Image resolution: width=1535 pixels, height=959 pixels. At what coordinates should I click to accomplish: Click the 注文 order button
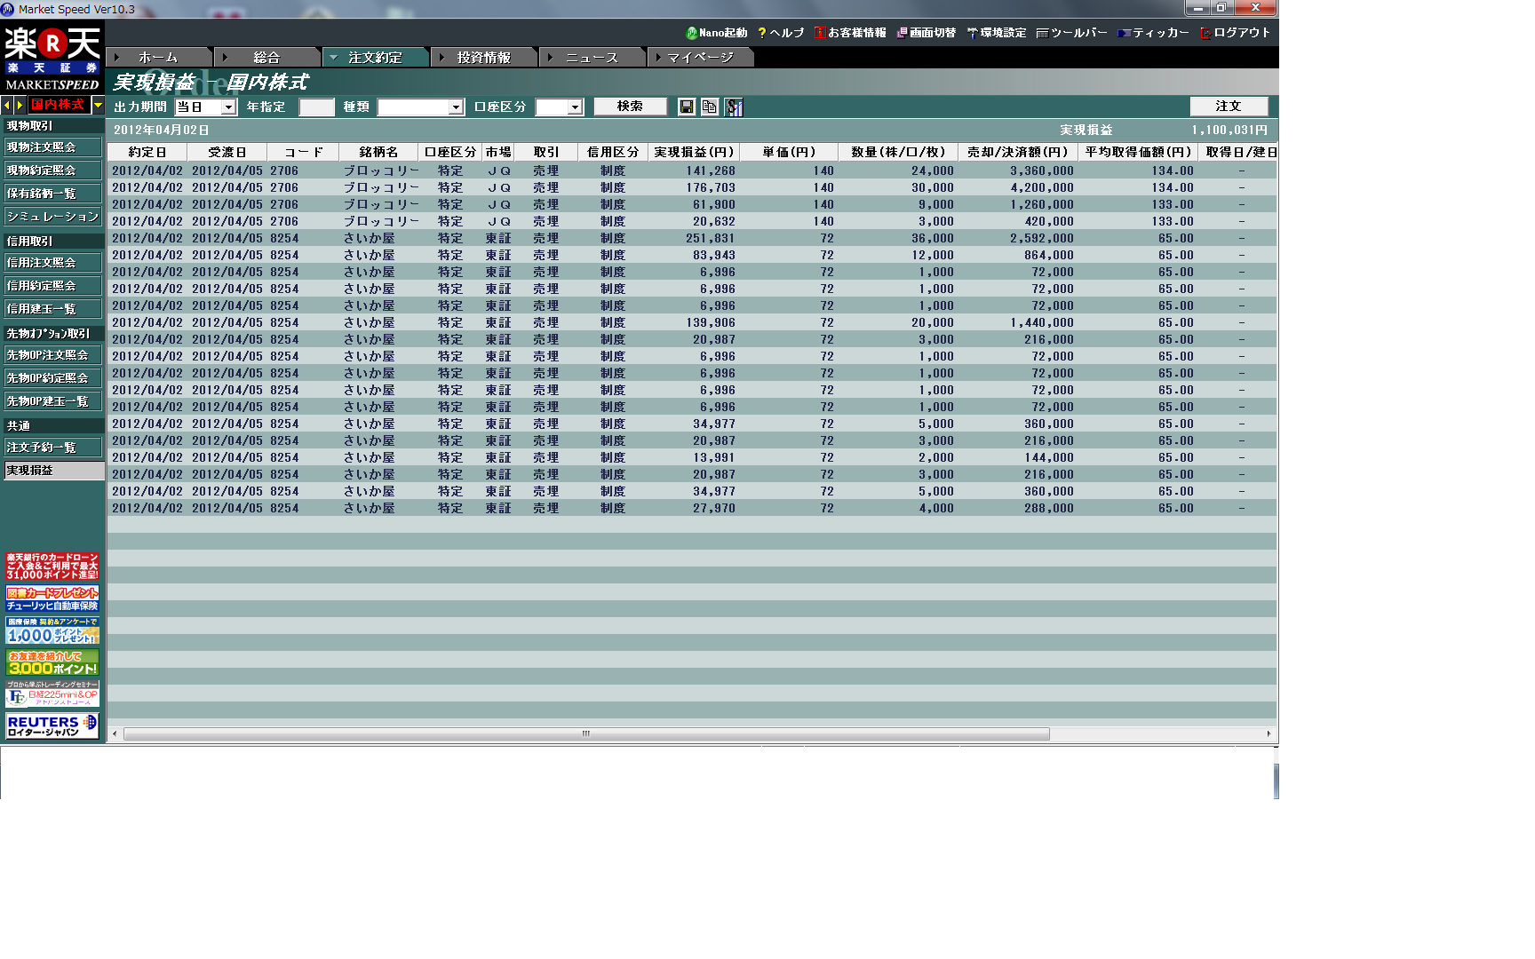1229,107
